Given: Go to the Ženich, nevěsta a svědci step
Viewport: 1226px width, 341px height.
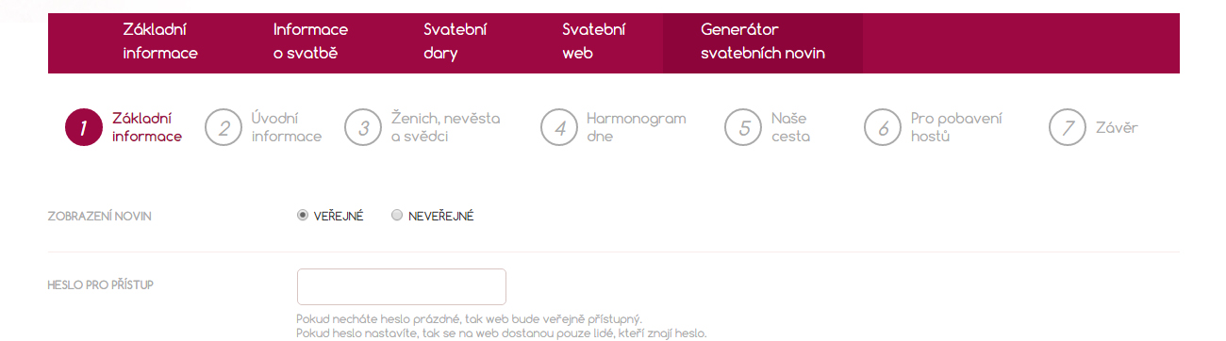Looking at the screenshot, I should (446, 127).
